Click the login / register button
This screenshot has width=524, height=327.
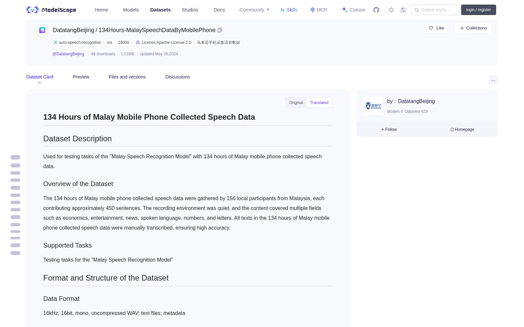[478, 10]
